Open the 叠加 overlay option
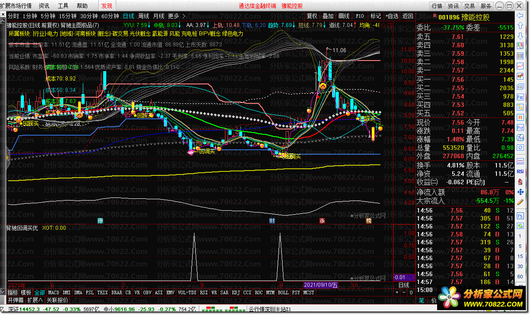531x315 pixels. pos(328,16)
